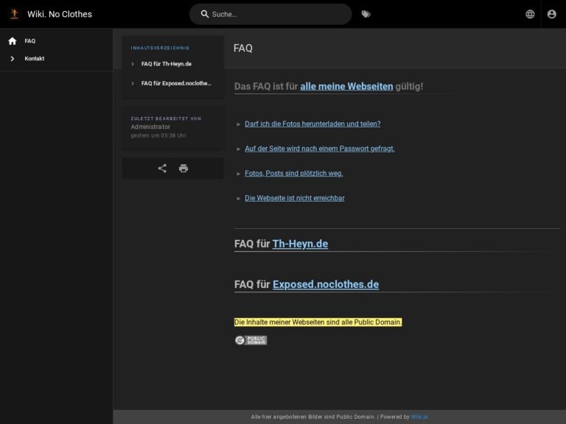Open 'Die Webseite ist nicht erreichbar' link

pyautogui.click(x=294, y=198)
